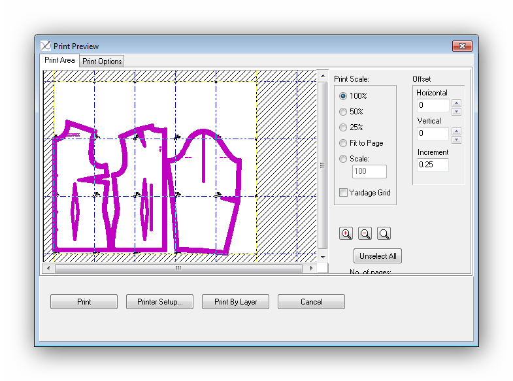Screen dimensions: 513x381
Task: Increase the Vertical offset with up arrow
Action: click(x=456, y=131)
